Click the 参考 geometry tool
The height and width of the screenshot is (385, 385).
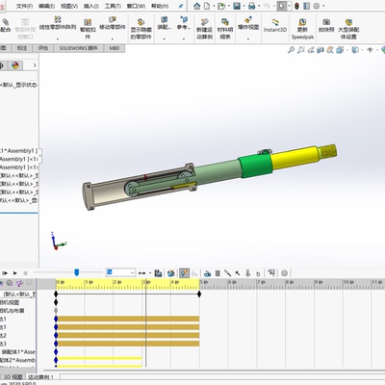click(184, 23)
